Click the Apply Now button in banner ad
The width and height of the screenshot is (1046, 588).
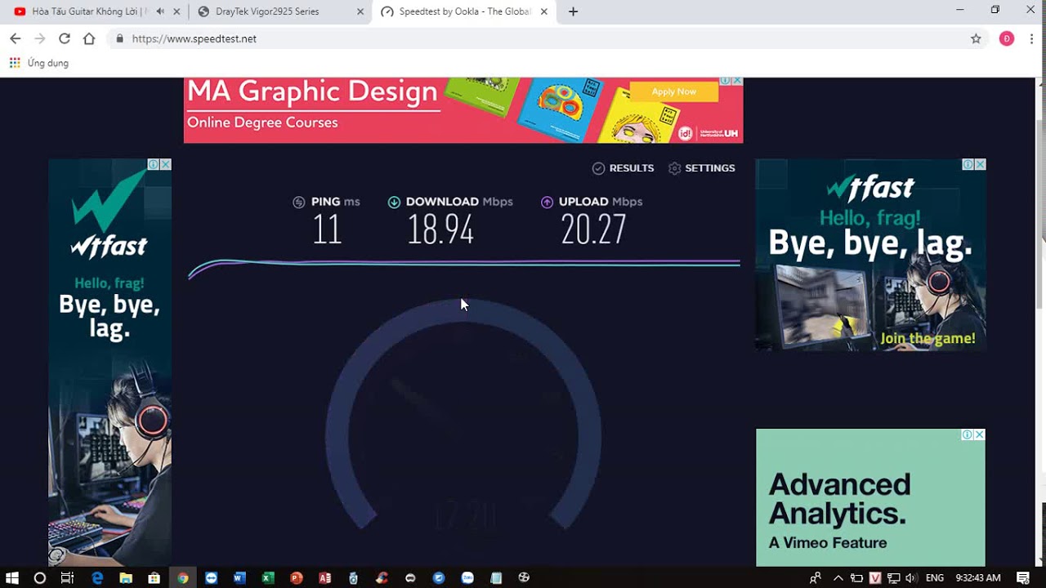(674, 91)
